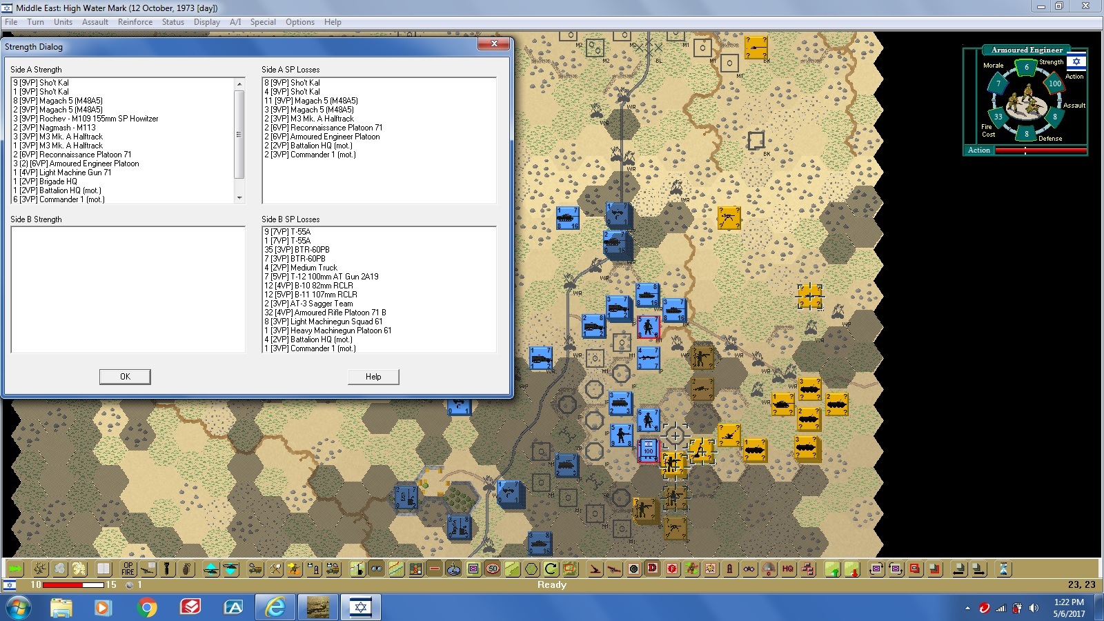Toggle the '50' range display icon
Image resolution: width=1104 pixels, height=621 pixels.
click(x=491, y=570)
